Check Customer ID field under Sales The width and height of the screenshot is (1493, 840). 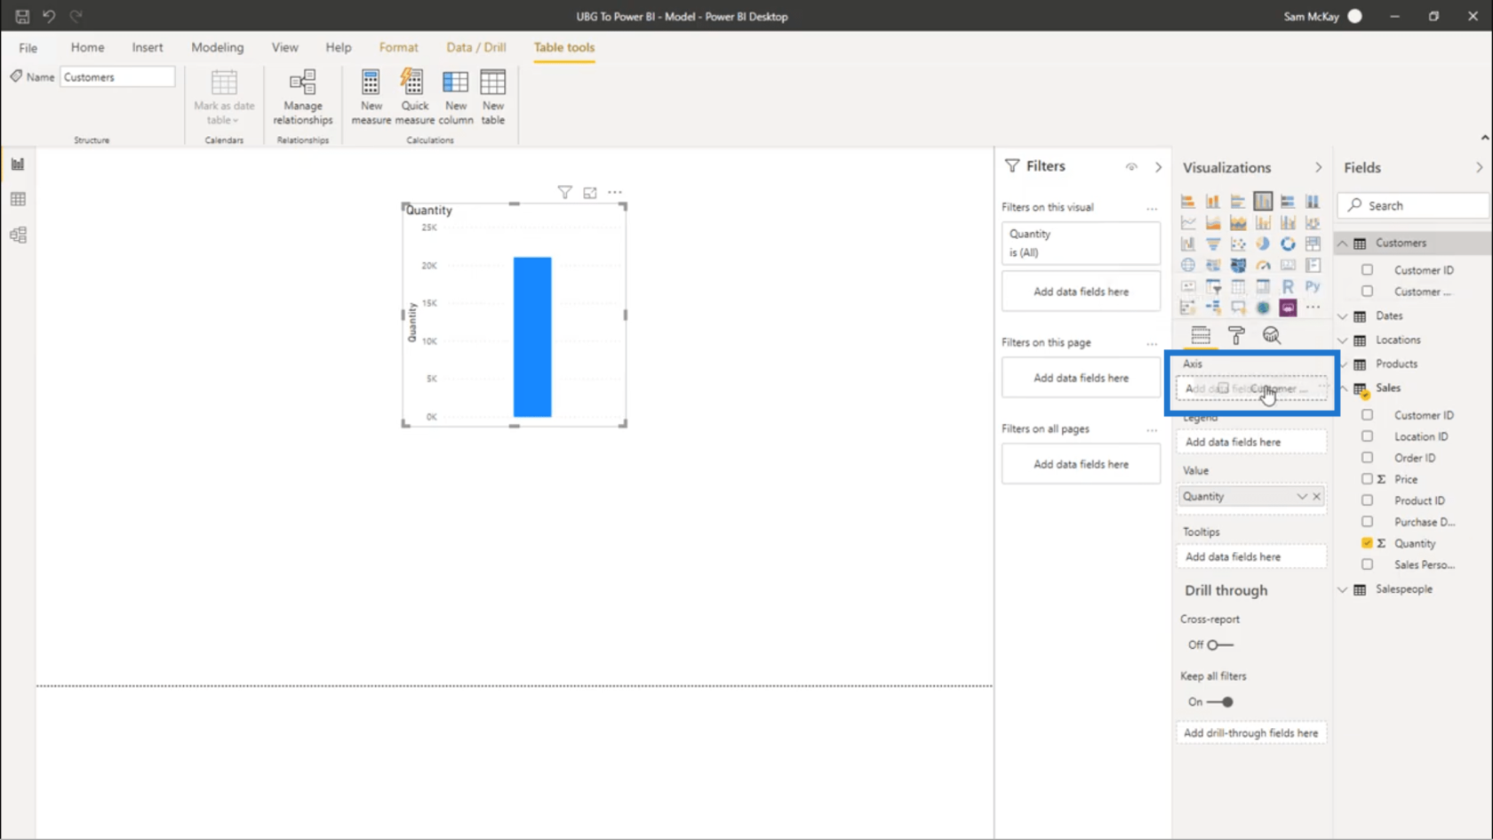point(1367,415)
